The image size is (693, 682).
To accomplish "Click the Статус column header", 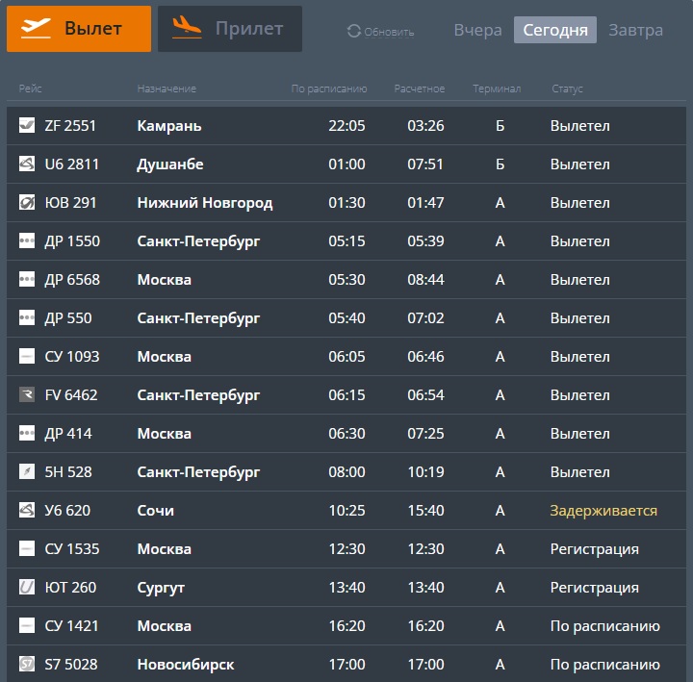I will point(567,89).
